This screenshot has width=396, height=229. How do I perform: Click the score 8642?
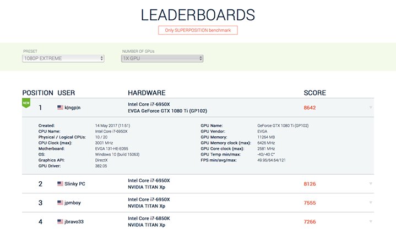pos(310,108)
